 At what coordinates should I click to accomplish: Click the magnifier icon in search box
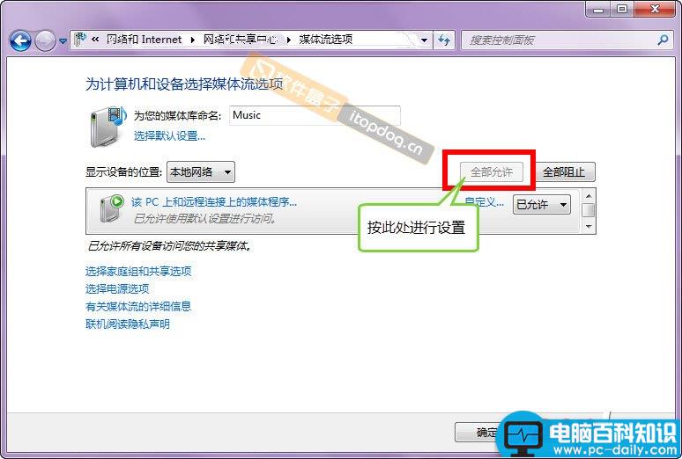663,40
